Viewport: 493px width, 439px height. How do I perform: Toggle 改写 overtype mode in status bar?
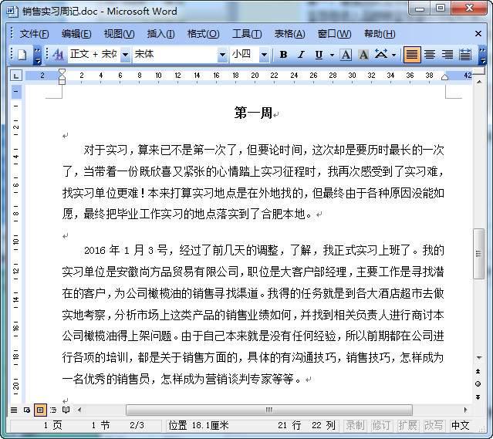click(434, 425)
